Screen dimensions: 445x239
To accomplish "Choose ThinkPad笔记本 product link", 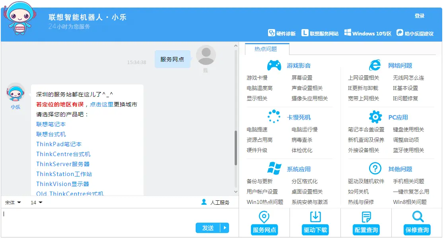I will [x=59, y=144].
